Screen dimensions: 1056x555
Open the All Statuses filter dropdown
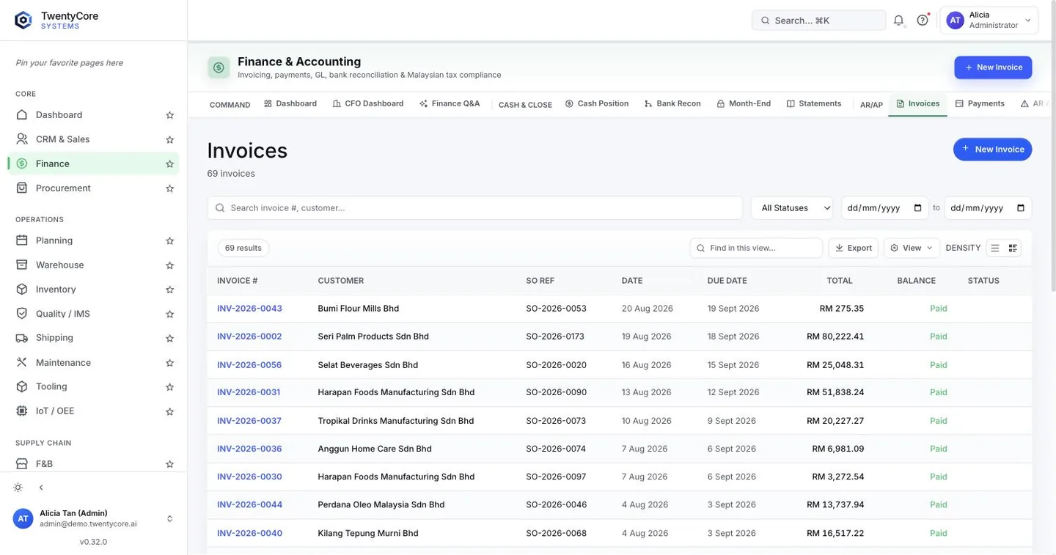tap(792, 208)
